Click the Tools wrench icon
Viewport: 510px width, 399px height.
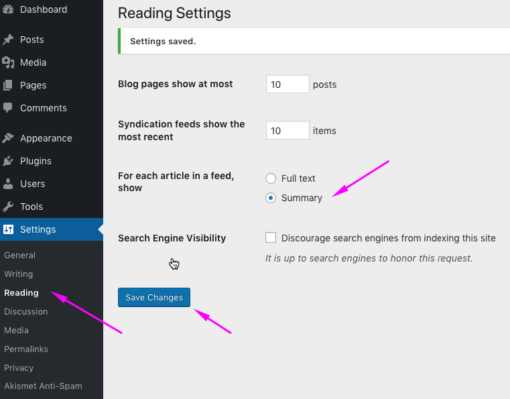[x=8, y=207]
